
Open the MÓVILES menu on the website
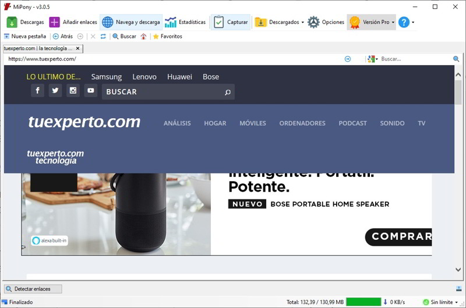pyautogui.click(x=252, y=123)
